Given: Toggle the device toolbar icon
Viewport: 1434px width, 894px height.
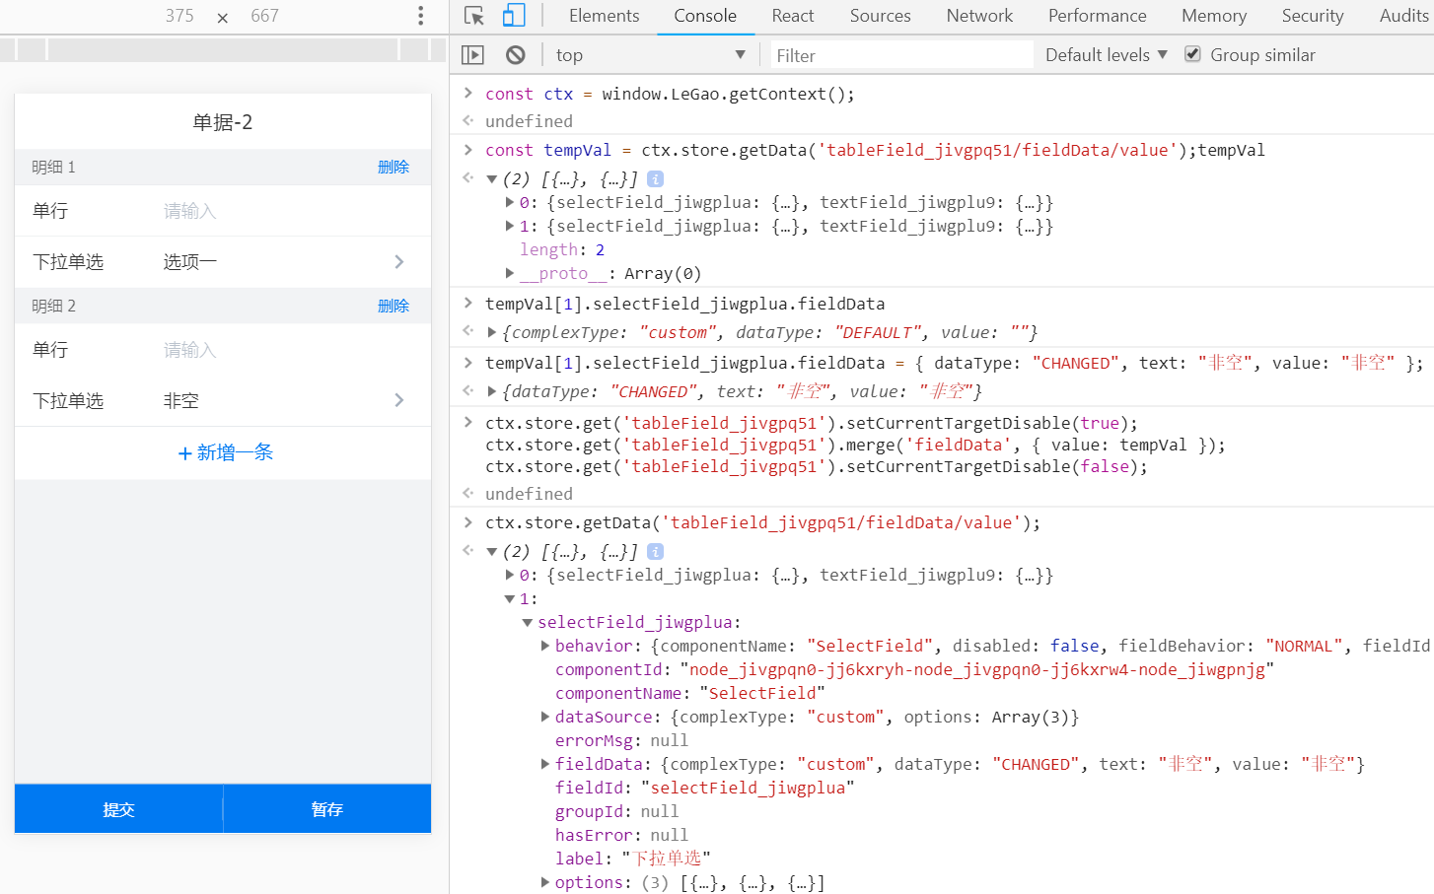Looking at the screenshot, I should coord(514,16).
